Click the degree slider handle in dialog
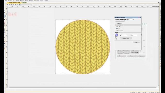Screen dimensions: 165x93 coord(125,21)
